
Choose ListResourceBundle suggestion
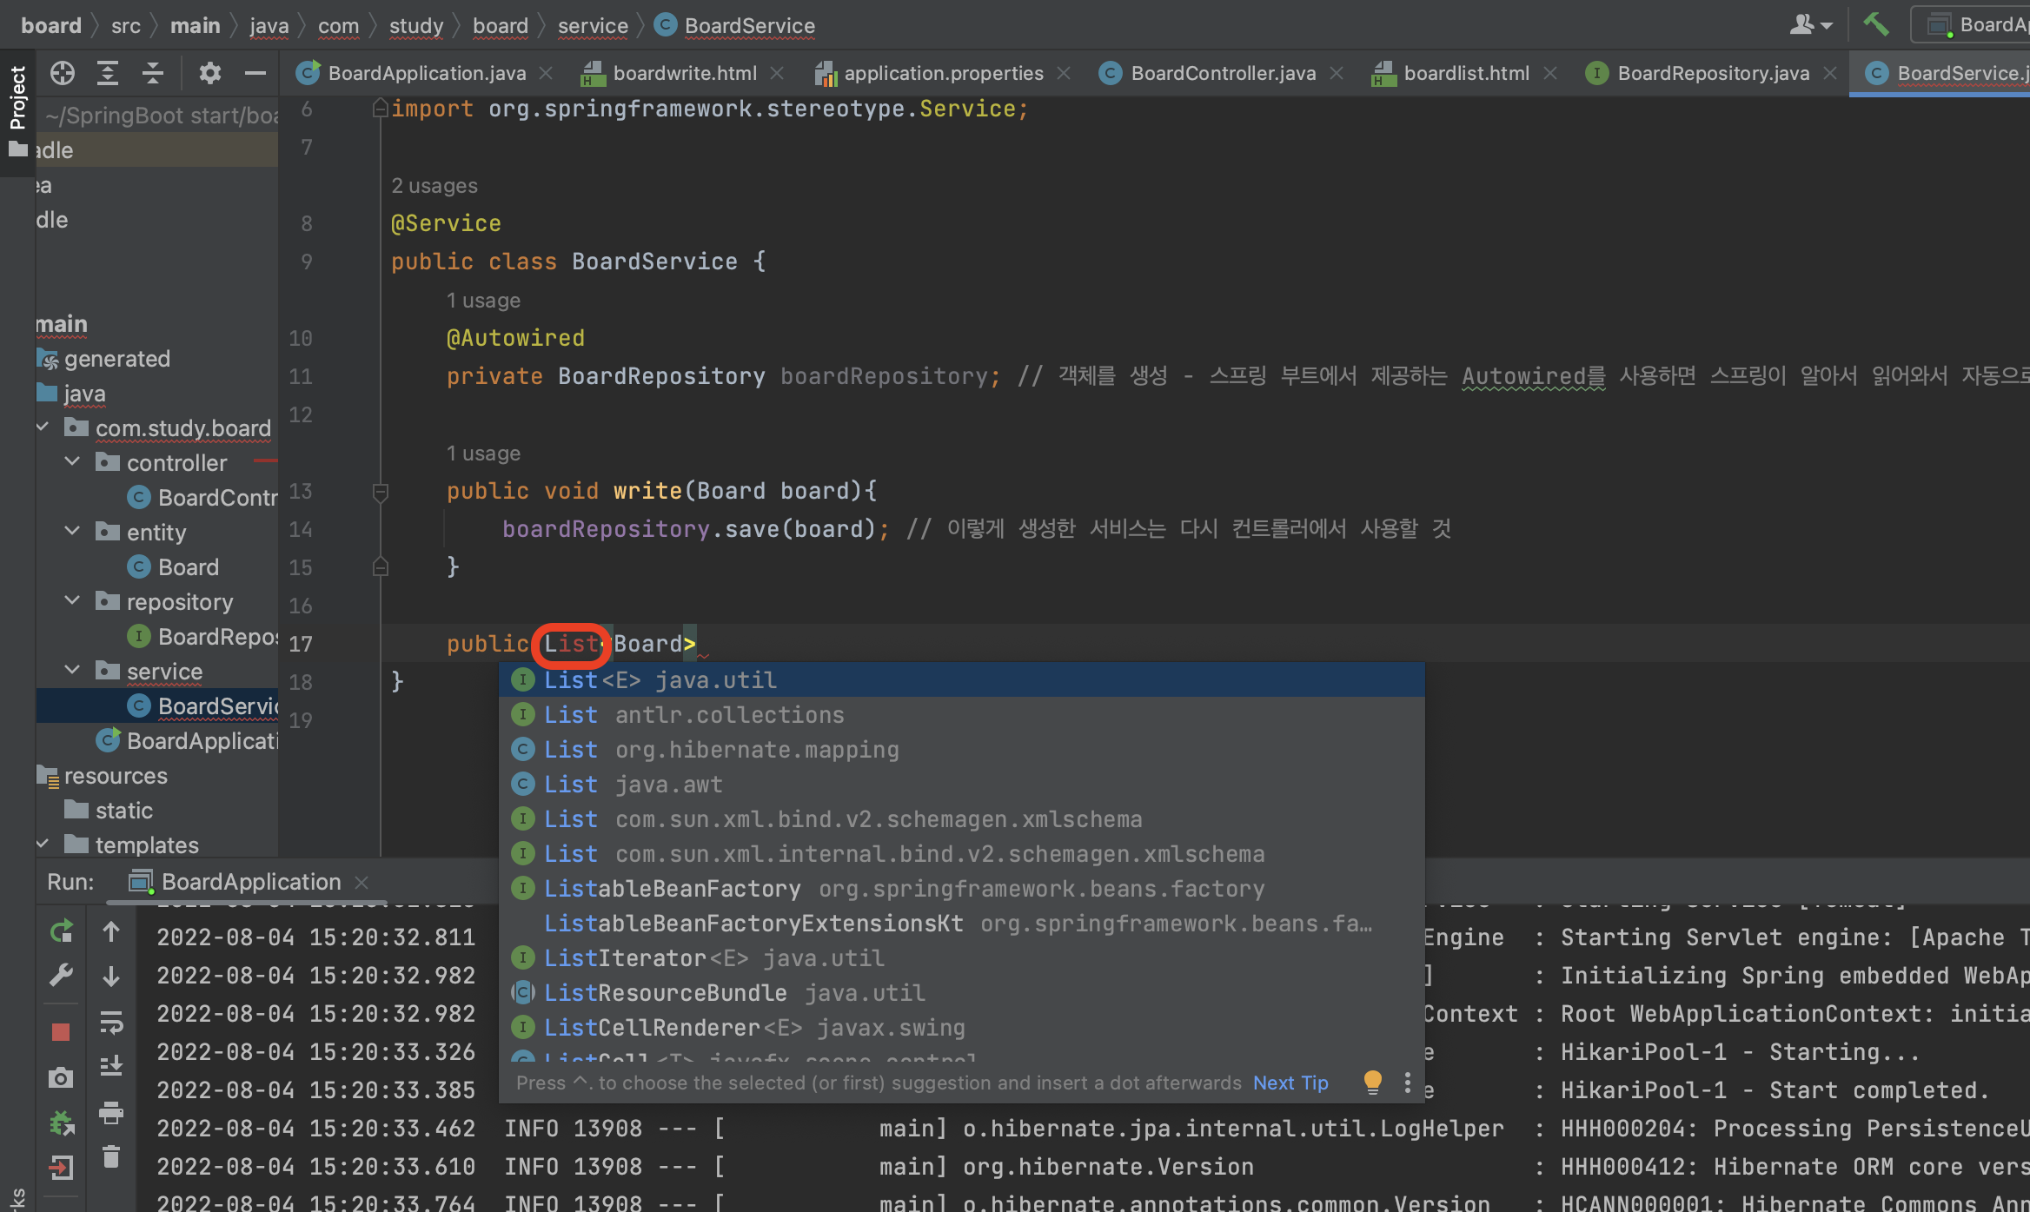[x=962, y=993]
